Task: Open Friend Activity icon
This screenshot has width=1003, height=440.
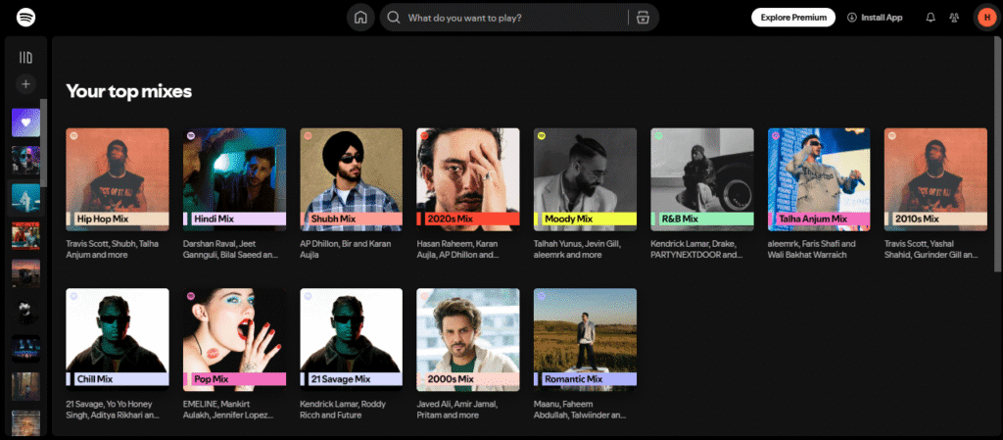Action: coord(954,18)
